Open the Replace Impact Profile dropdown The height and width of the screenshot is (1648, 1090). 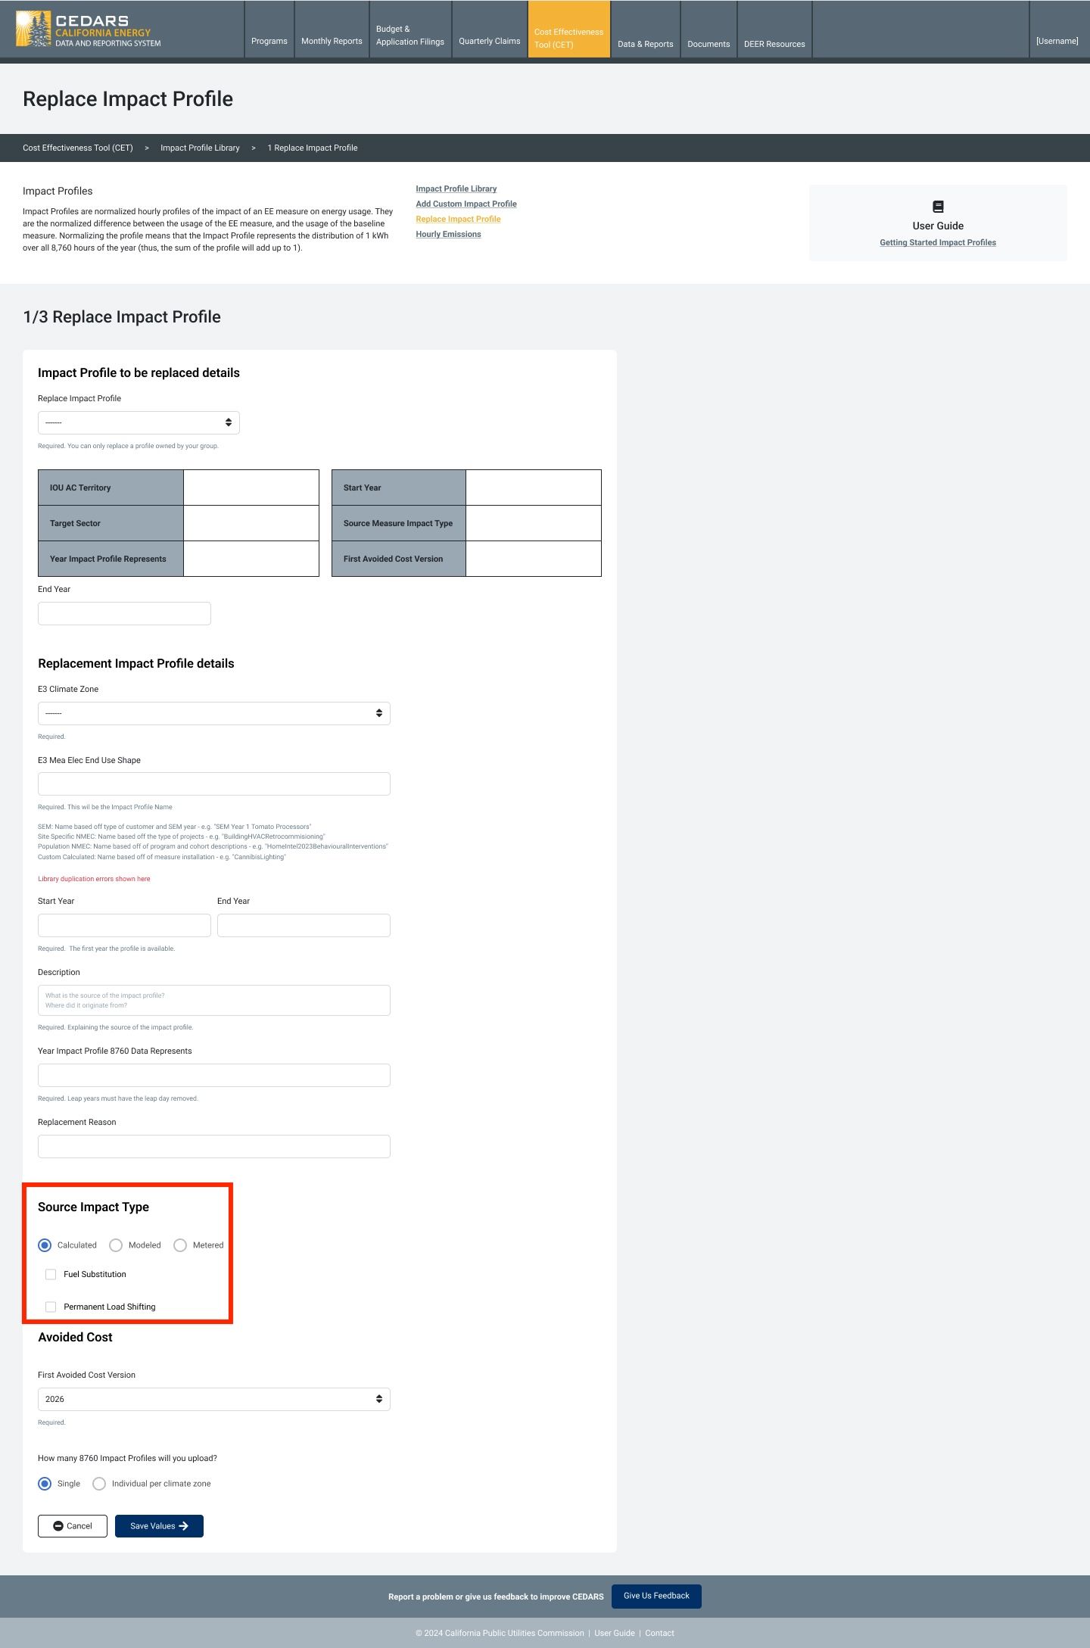point(139,422)
